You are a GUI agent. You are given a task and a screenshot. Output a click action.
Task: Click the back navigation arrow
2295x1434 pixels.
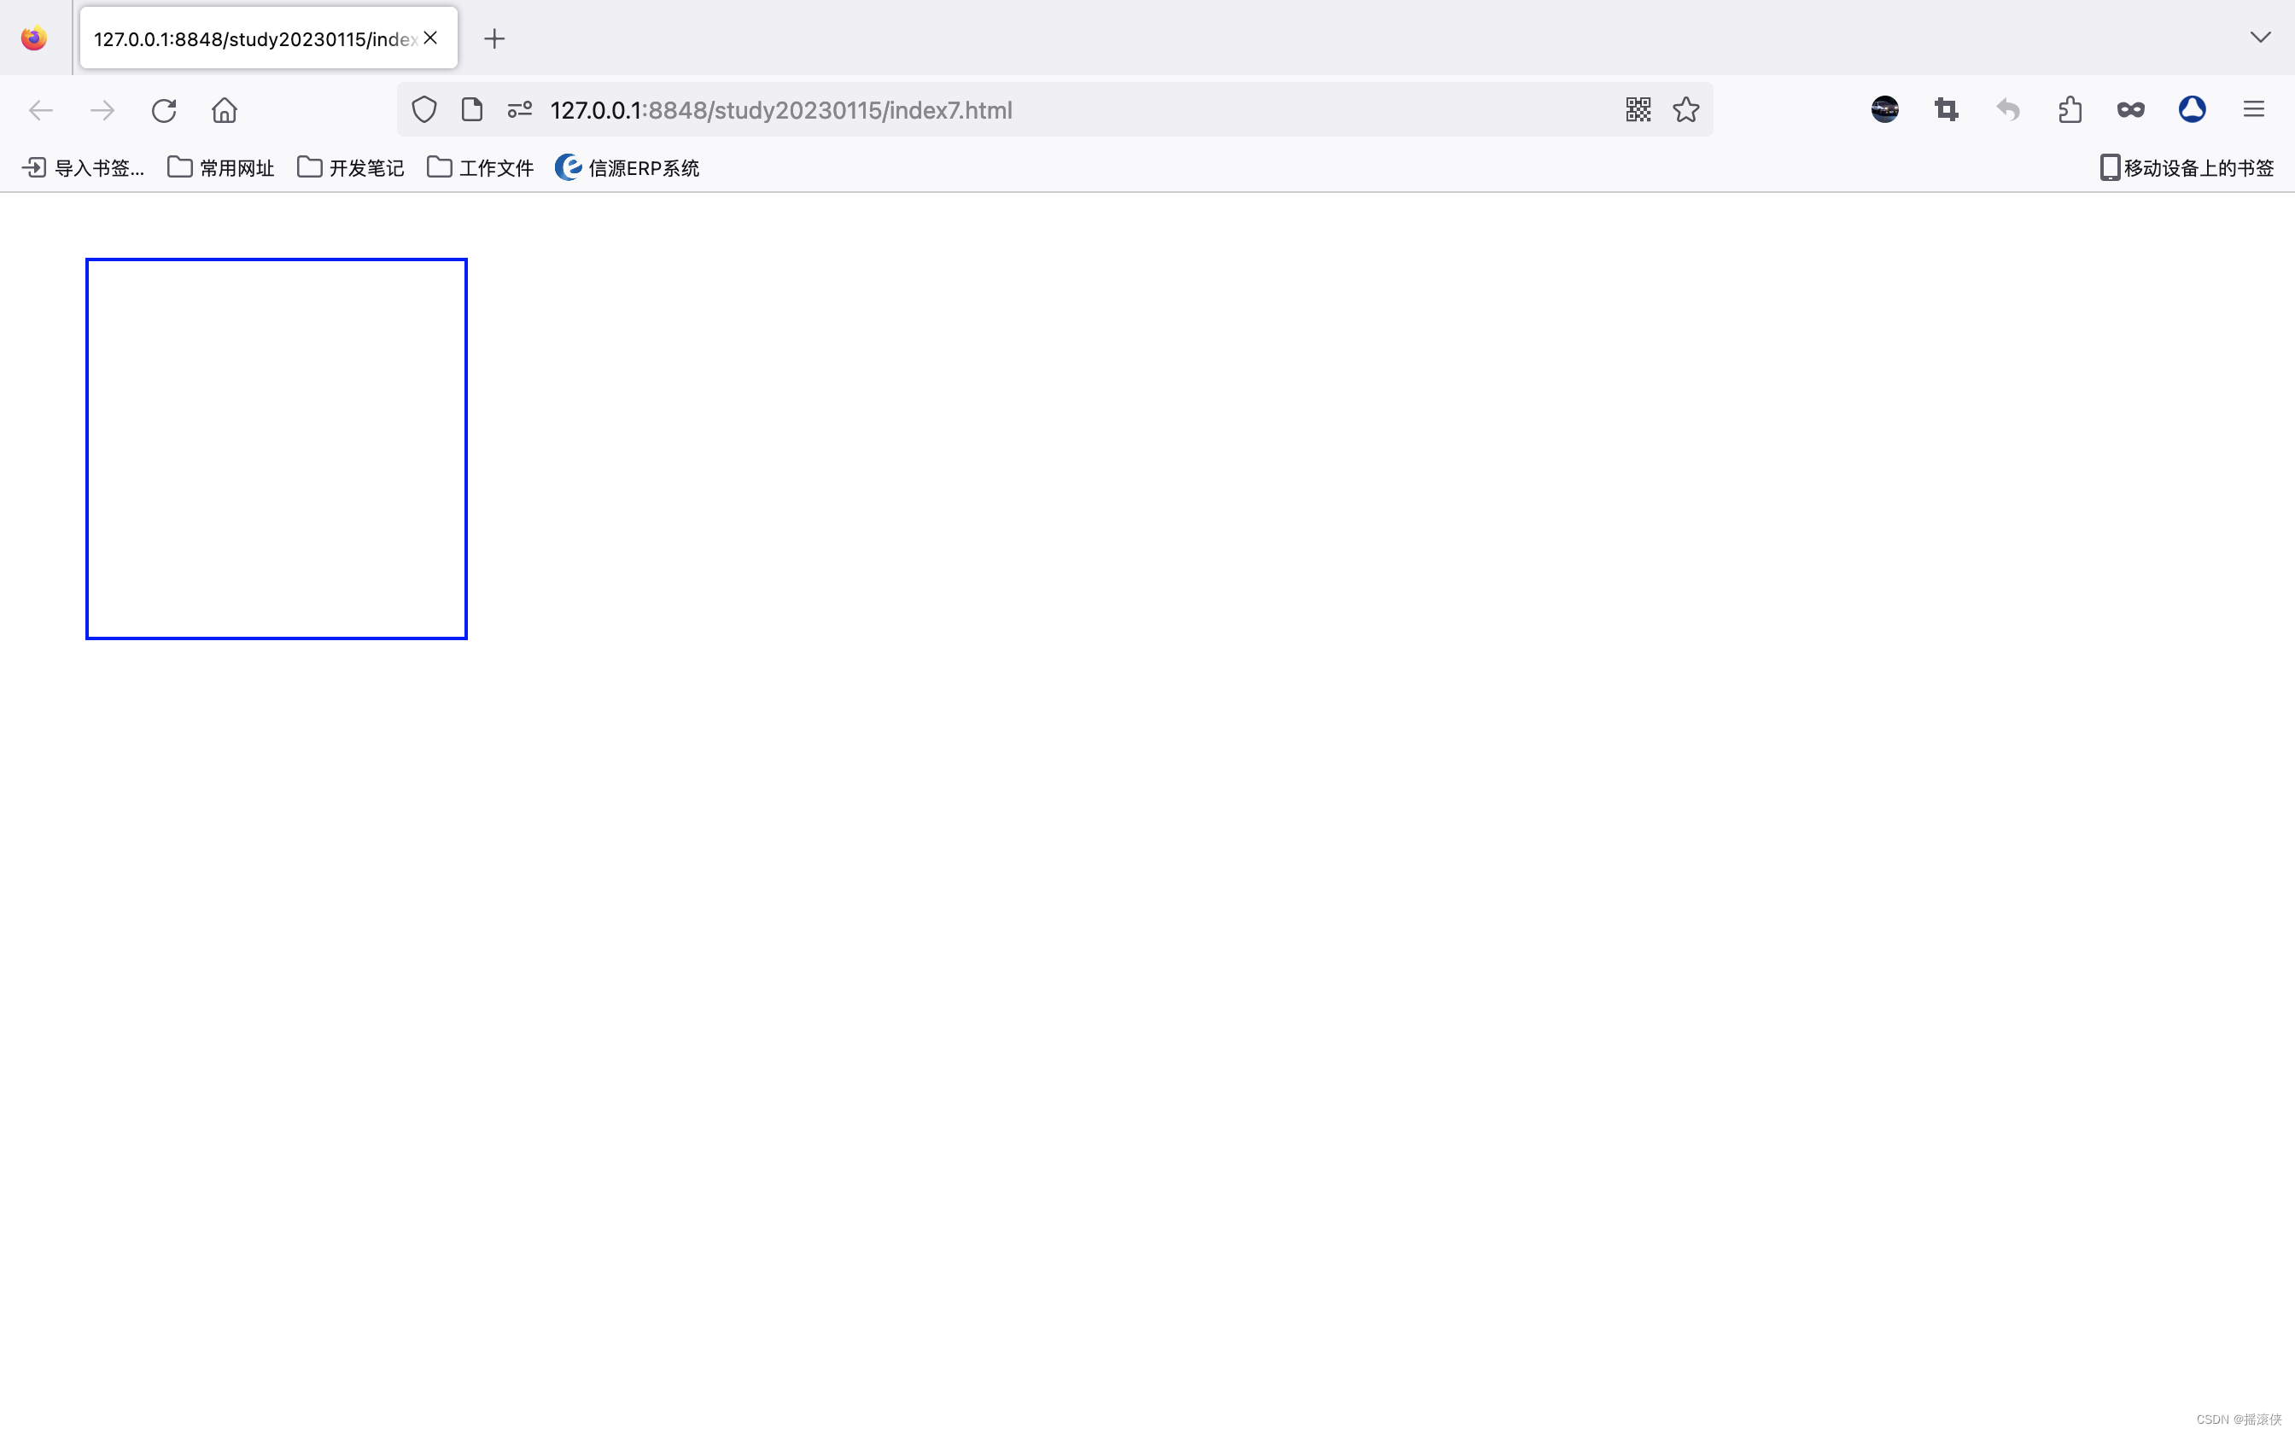(x=41, y=110)
